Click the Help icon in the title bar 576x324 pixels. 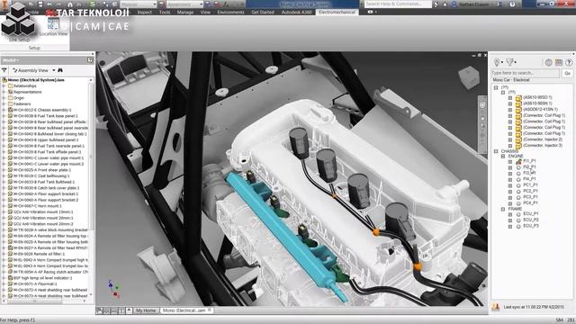512,4
